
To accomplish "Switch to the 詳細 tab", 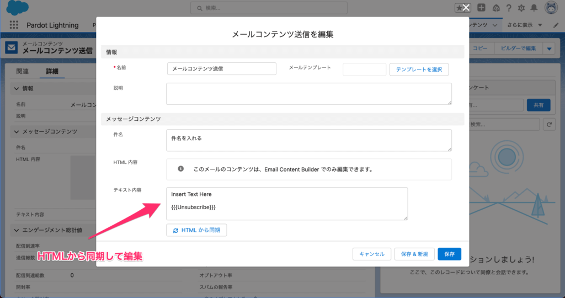I will [x=52, y=71].
